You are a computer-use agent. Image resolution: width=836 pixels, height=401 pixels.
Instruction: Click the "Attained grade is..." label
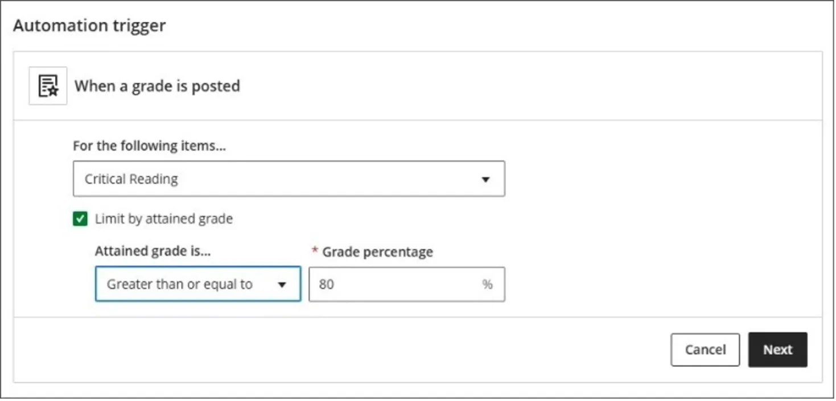(153, 251)
